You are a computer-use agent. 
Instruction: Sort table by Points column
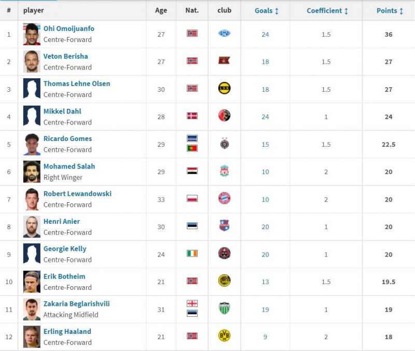pyautogui.click(x=390, y=10)
